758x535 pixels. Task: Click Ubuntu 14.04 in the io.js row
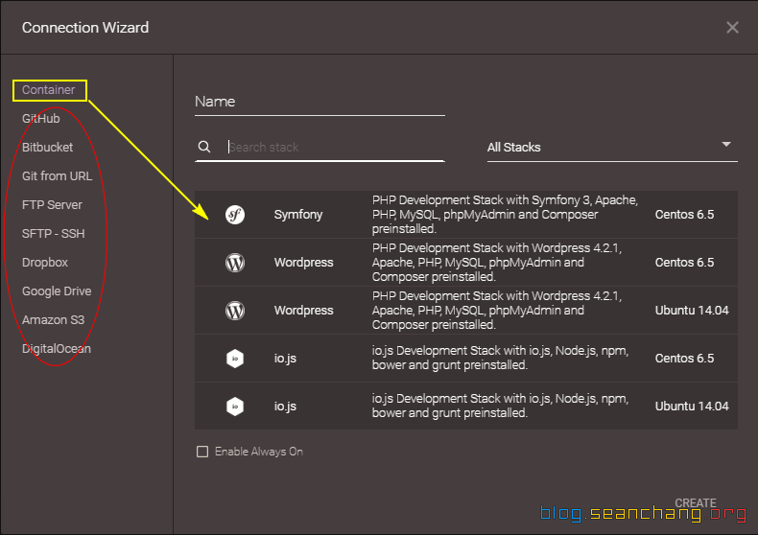(692, 407)
